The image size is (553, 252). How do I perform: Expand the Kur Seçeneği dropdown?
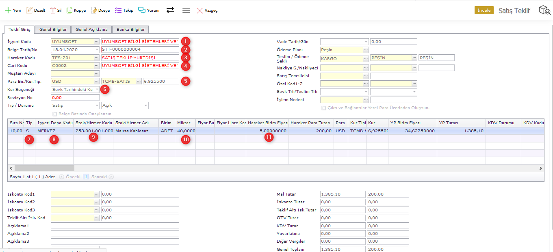pyautogui.click(x=97, y=89)
